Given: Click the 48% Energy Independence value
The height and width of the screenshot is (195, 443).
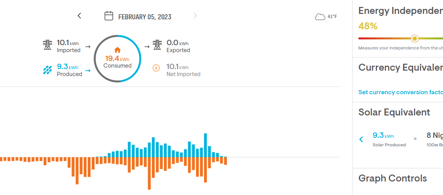Looking at the screenshot, I should coord(368,26).
